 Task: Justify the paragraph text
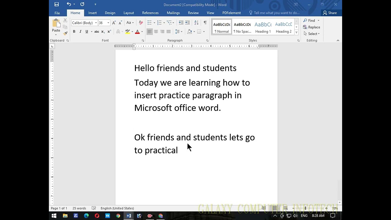[x=169, y=31]
